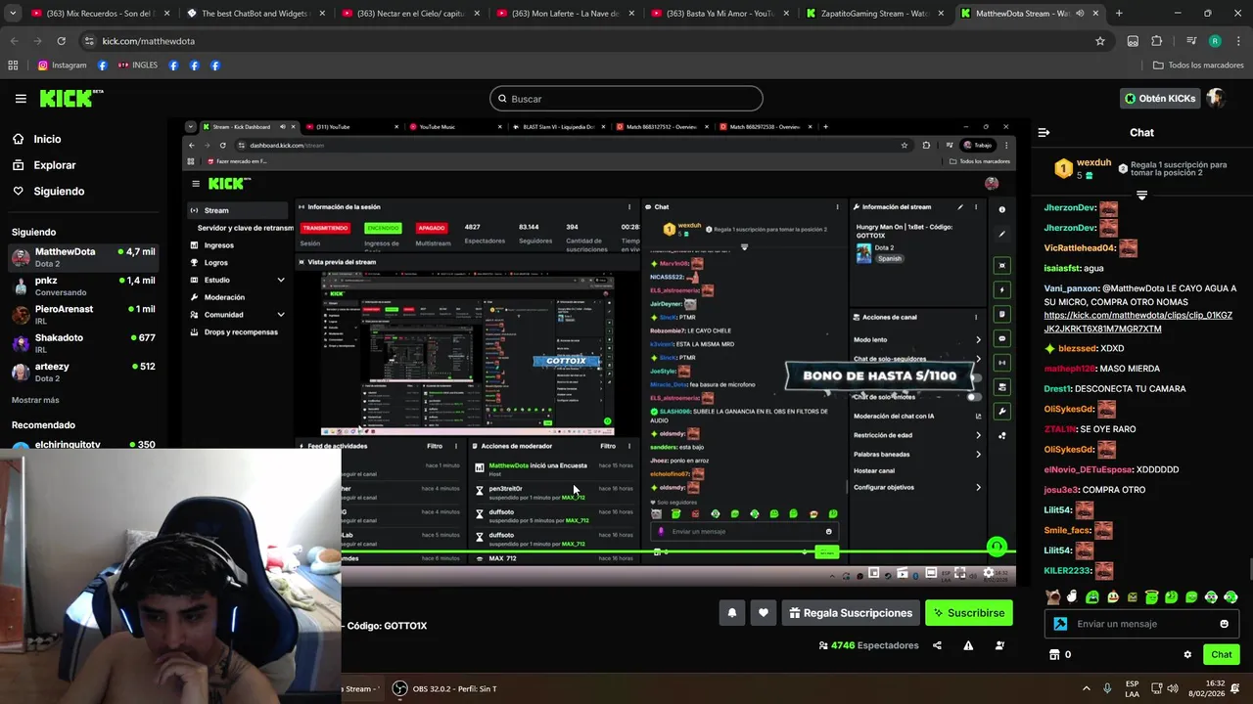1253x704 pixels.
Task: Switch to ZapatitoGaming Stream browser tab
Action: [874, 14]
